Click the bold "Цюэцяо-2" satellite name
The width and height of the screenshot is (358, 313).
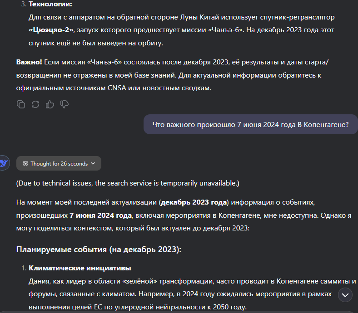click(x=51, y=30)
